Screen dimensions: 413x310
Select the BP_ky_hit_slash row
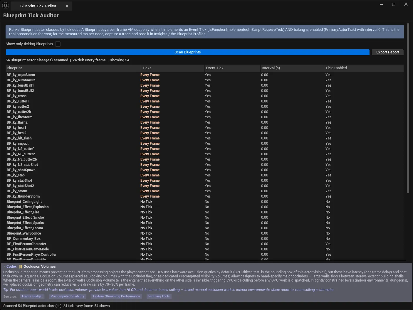pyautogui.click(x=204, y=138)
